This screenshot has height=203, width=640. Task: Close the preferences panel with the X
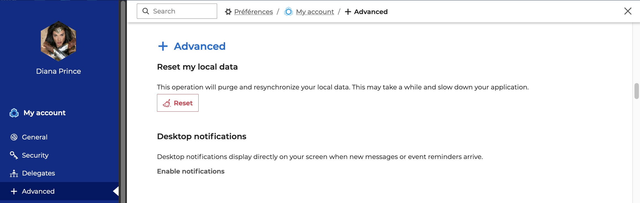pyautogui.click(x=628, y=11)
